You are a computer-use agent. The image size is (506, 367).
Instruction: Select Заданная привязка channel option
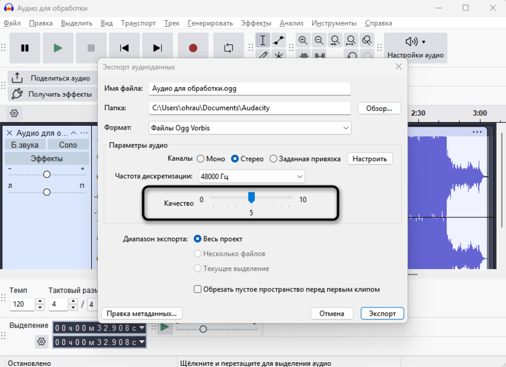(273, 159)
